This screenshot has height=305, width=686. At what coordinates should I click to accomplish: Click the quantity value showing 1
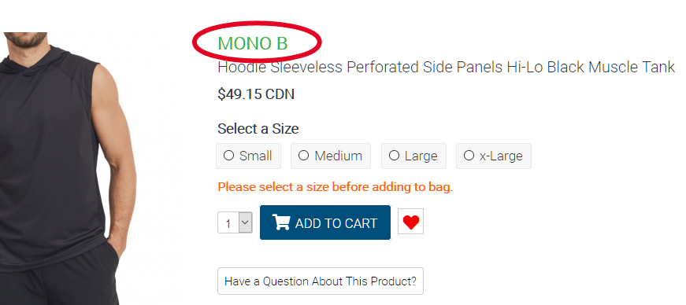[x=228, y=224]
